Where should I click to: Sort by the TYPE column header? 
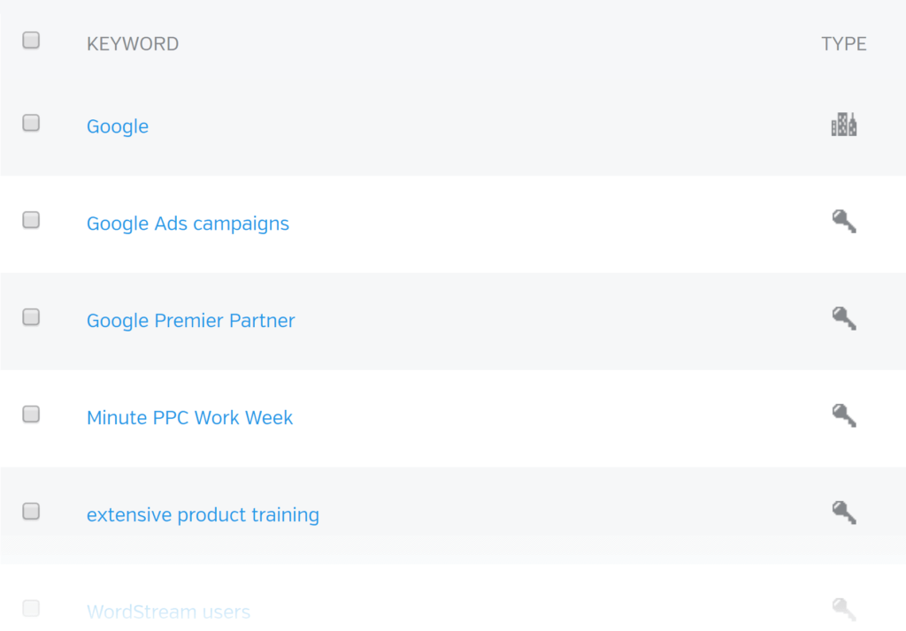point(843,44)
